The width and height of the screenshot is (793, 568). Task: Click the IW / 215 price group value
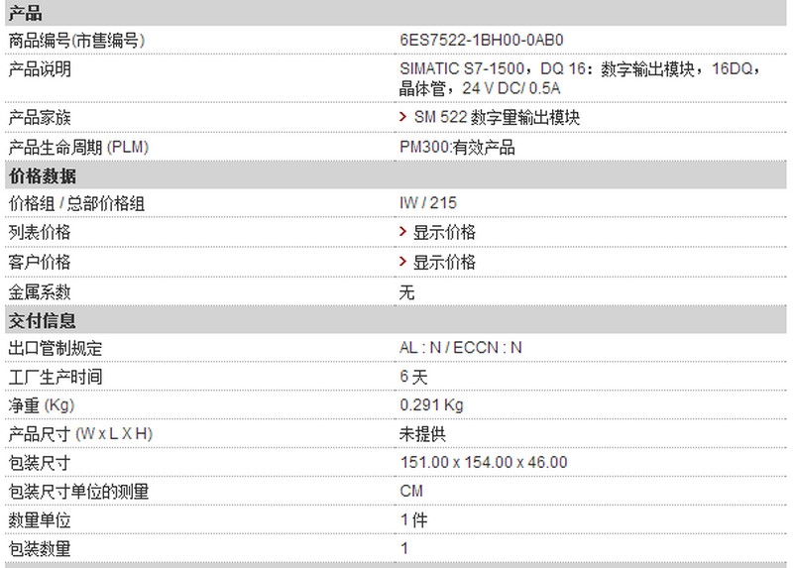tap(428, 203)
